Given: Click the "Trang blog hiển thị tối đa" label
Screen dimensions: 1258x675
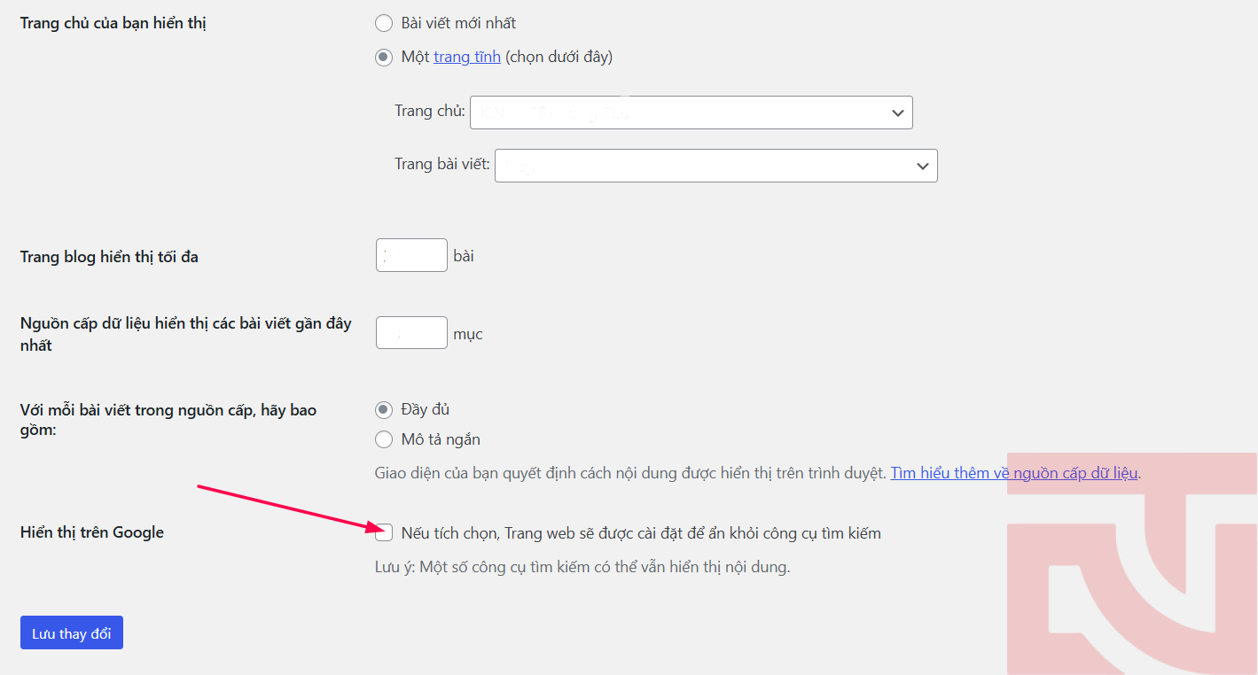Looking at the screenshot, I should (x=109, y=257).
